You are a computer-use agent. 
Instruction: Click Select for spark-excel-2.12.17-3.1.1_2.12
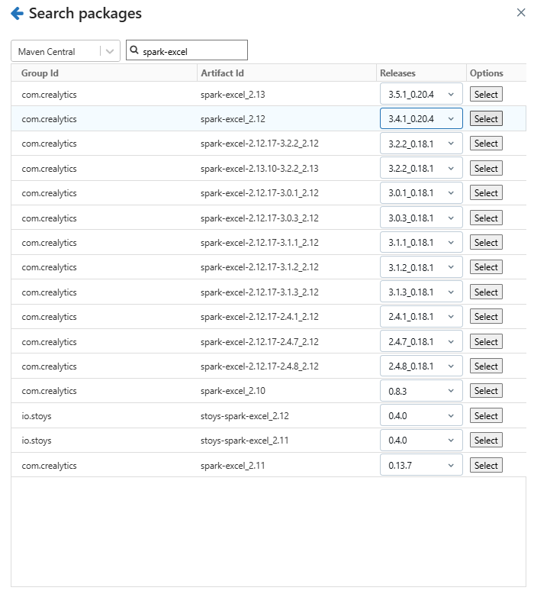(x=486, y=243)
